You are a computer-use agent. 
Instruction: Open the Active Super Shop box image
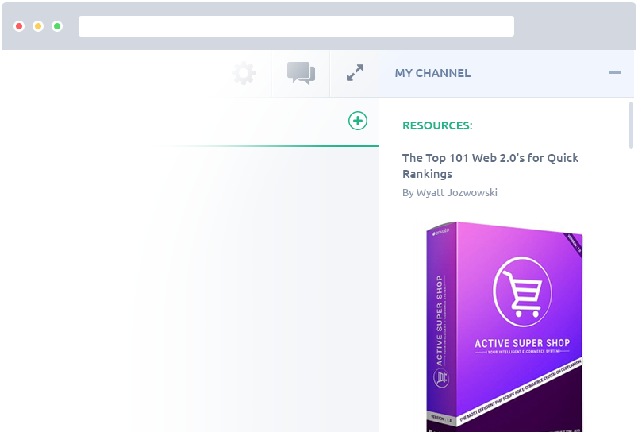[x=505, y=326]
